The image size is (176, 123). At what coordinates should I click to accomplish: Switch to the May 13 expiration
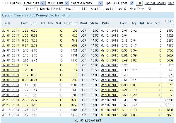(70, 9)
